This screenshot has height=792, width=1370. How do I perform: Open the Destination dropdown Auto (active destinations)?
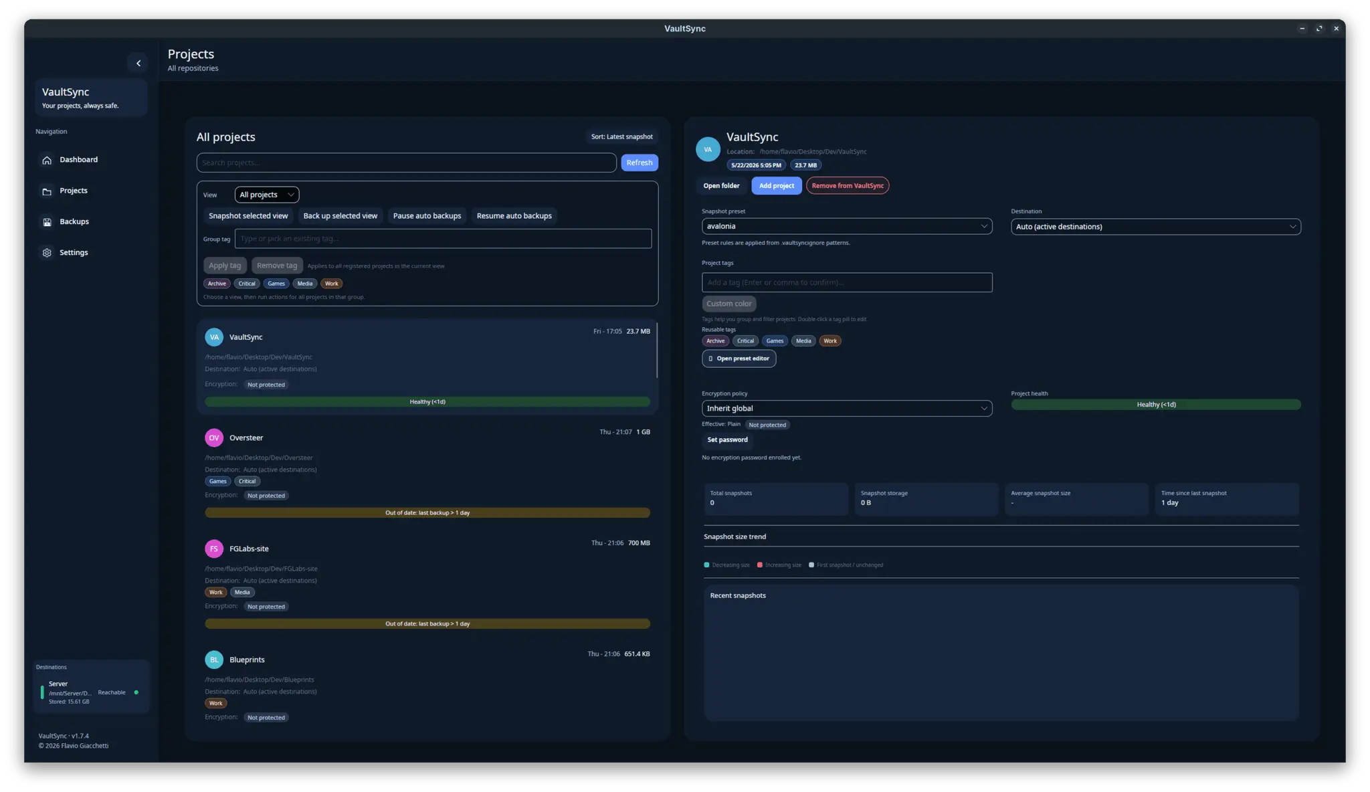coord(1156,227)
